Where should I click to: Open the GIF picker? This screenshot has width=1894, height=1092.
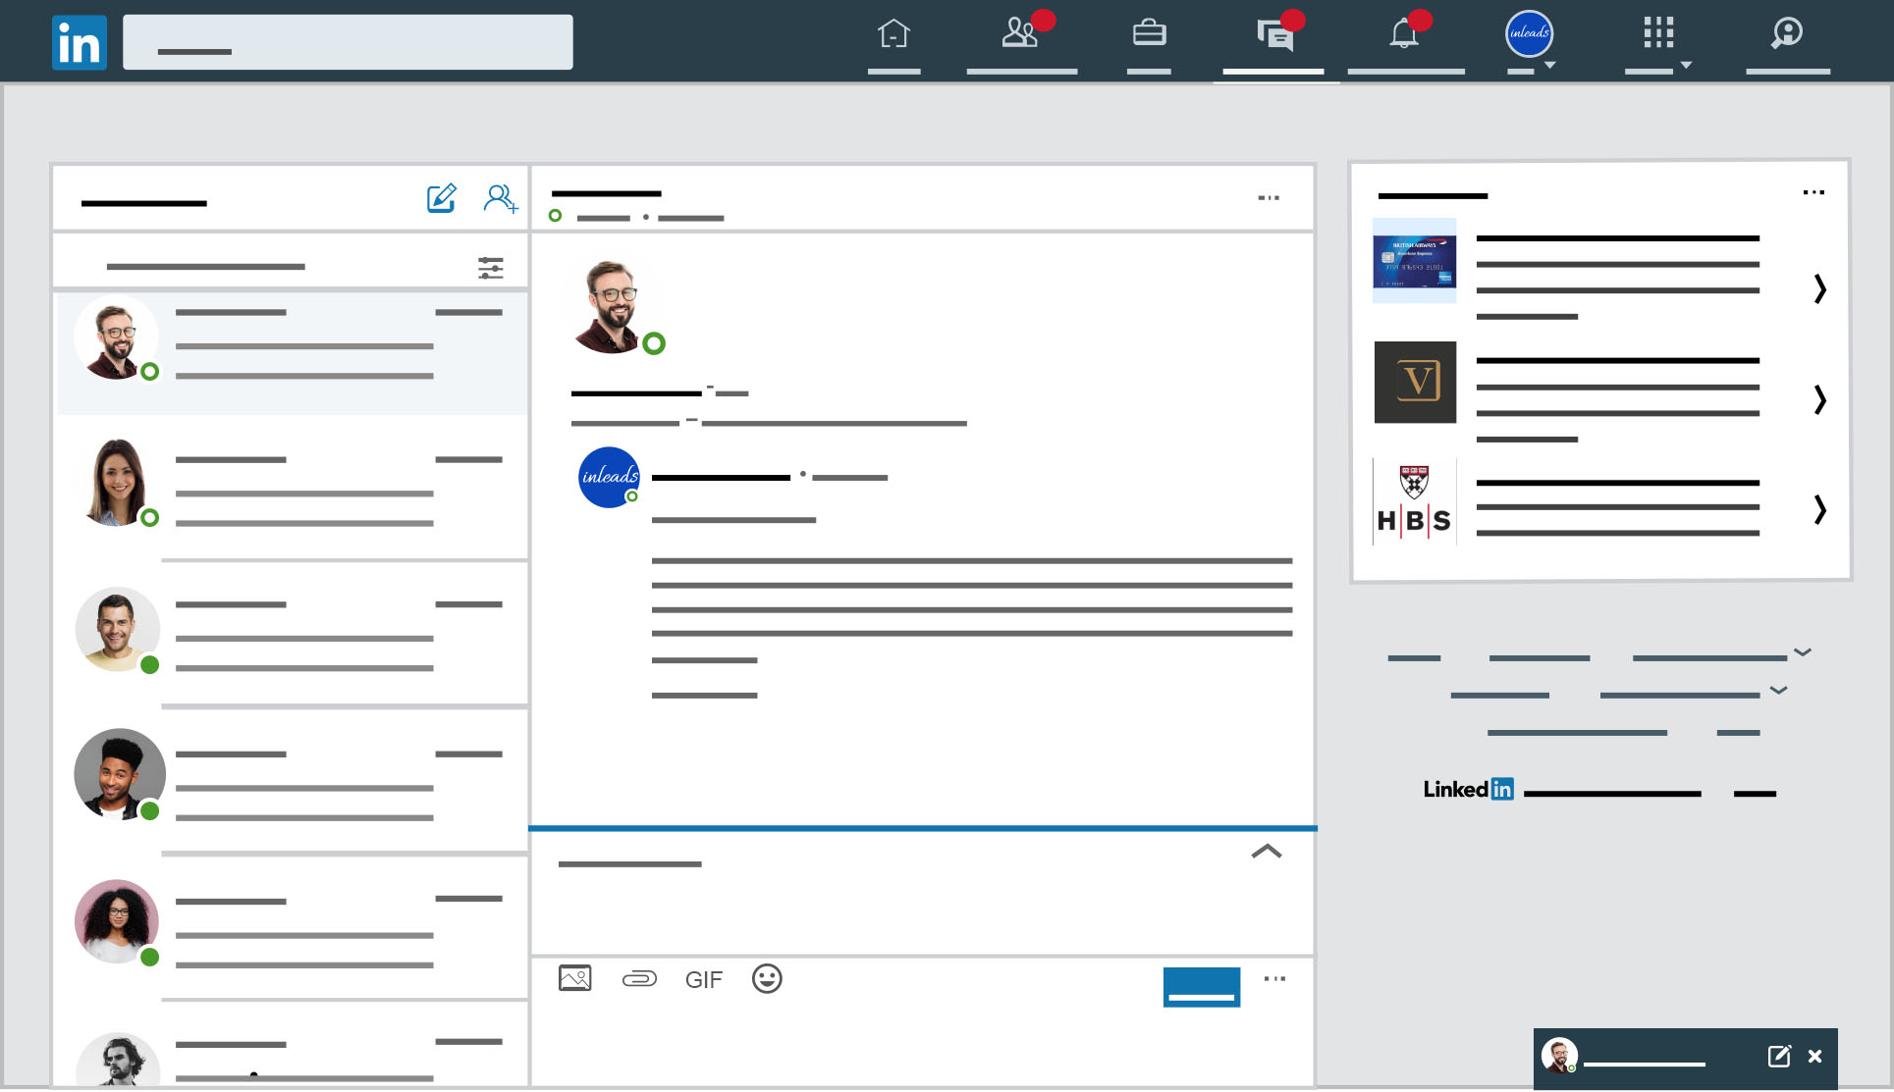tap(703, 979)
